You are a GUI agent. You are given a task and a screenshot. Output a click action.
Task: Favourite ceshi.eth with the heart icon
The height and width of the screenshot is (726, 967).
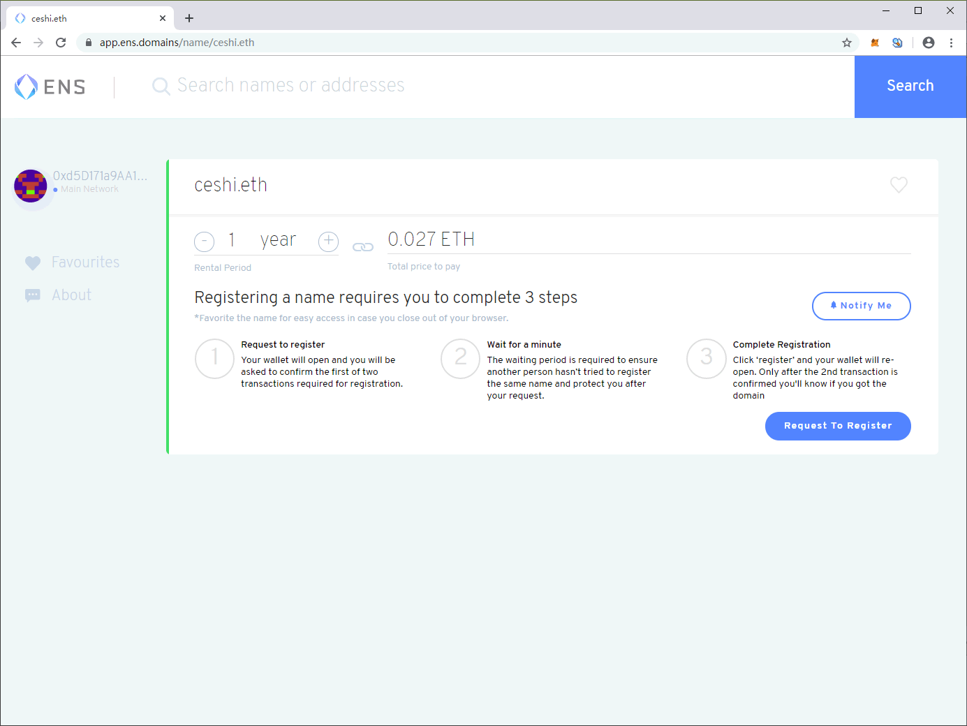(899, 185)
